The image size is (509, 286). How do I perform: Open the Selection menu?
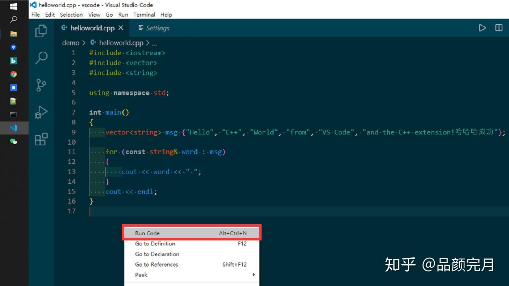pyautogui.click(x=71, y=14)
